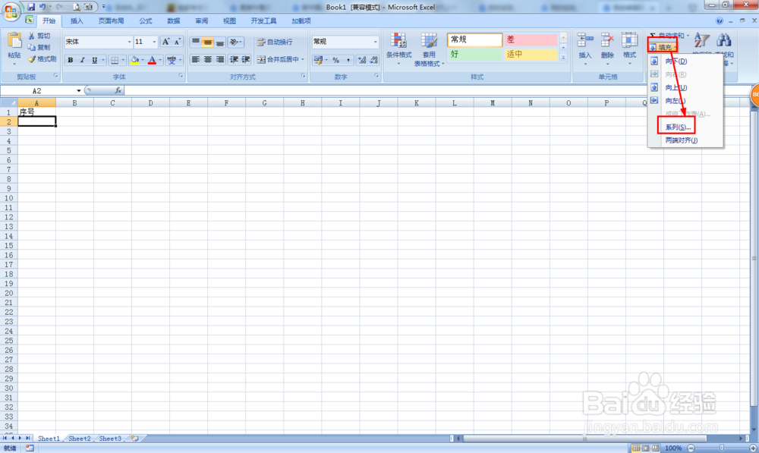This screenshot has width=759, height=453.
Task: Open Name Box dropdown arrow
Action: 78,90
